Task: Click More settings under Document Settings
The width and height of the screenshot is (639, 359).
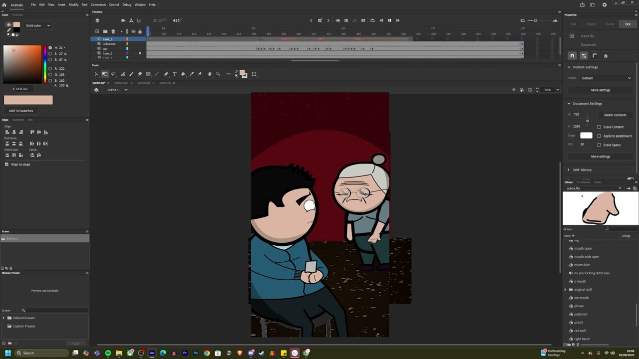Action: click(x=600, y=156)
